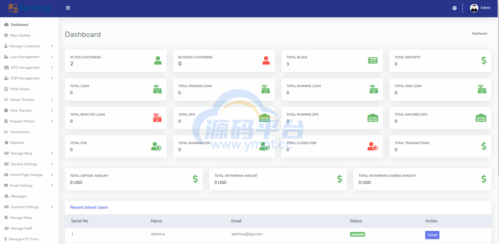Click the cash register icon on Total Loan card
The image size is (499, 244).
tap(157, 89)
